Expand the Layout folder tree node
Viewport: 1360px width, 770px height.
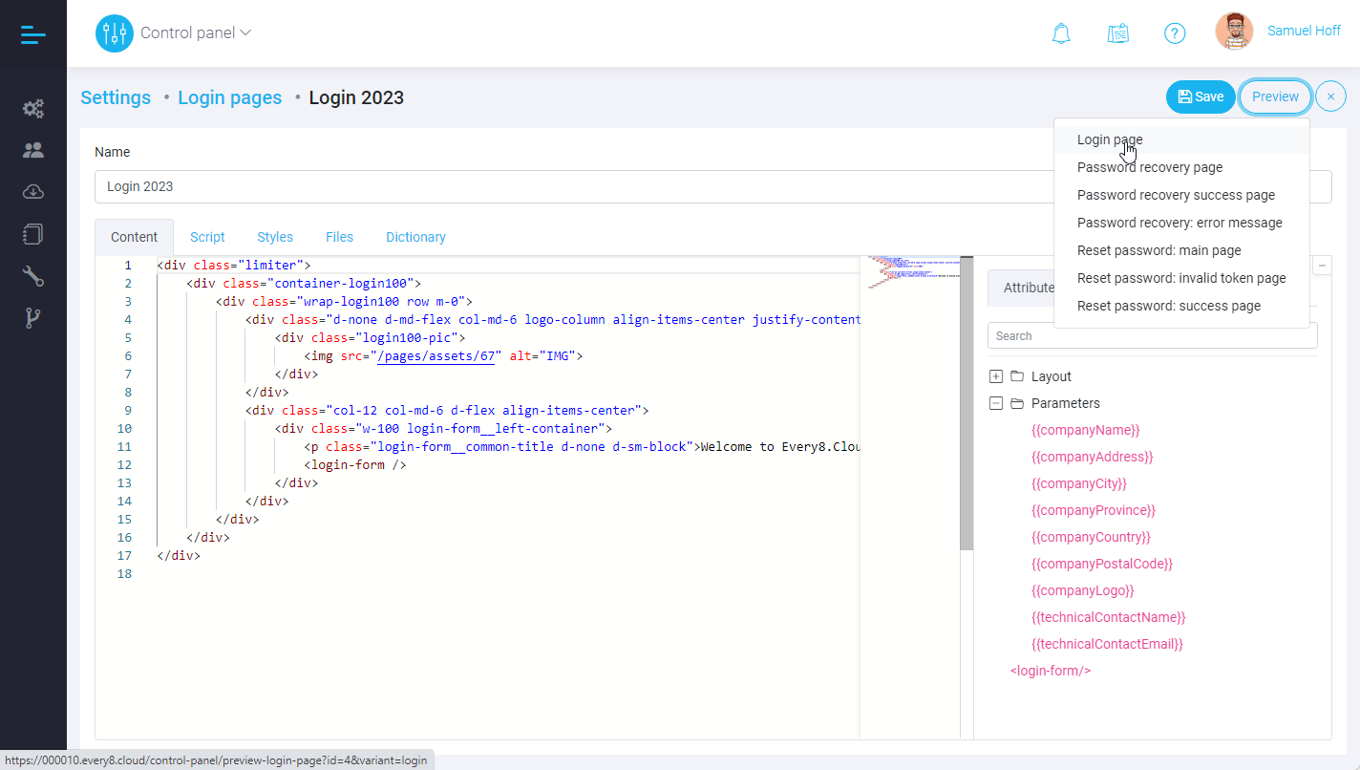pos(996,376)
